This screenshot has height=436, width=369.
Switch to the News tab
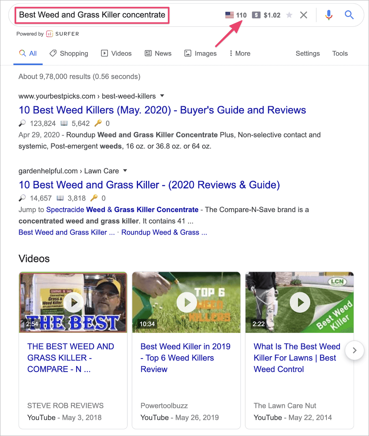point(158,53)
